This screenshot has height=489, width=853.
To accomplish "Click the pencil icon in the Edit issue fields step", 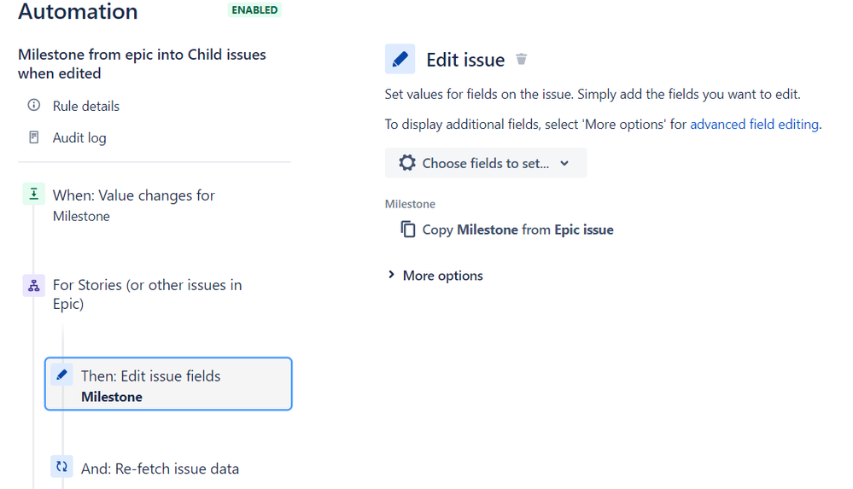I will 62,375.
